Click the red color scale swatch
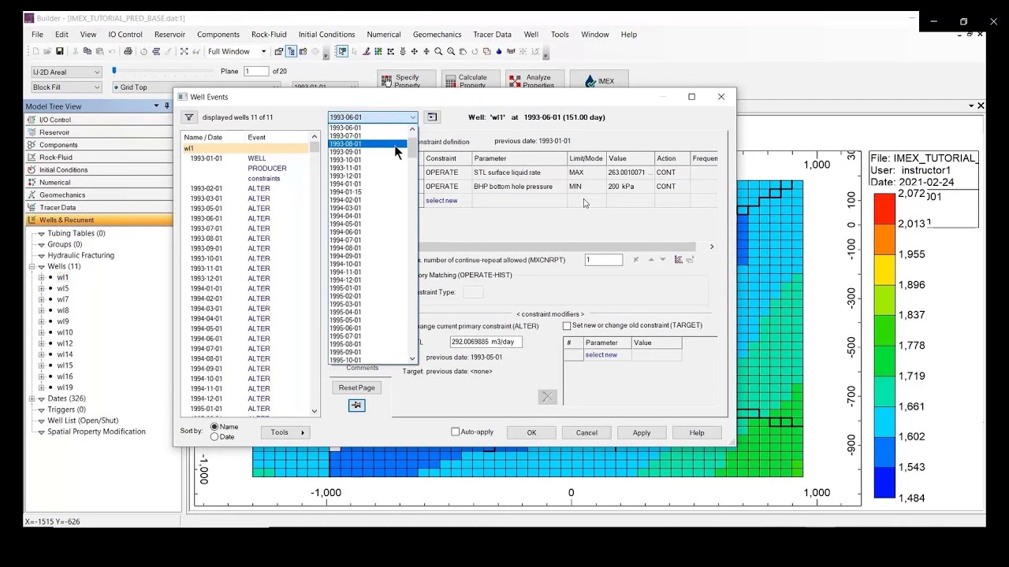 (884, 209)
